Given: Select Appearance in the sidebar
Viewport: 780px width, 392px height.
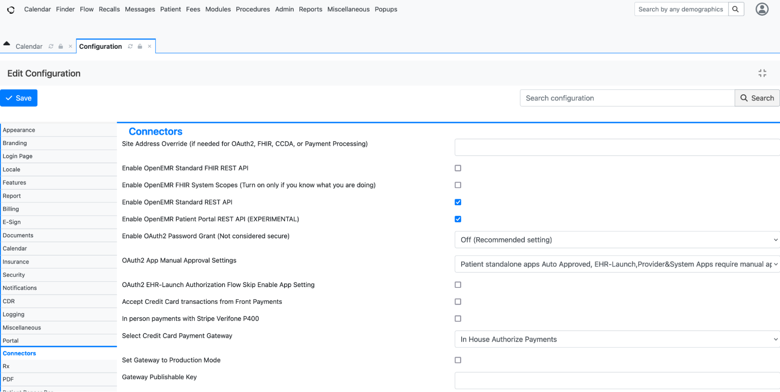Looking at the screenshot, I should (59, 130).
